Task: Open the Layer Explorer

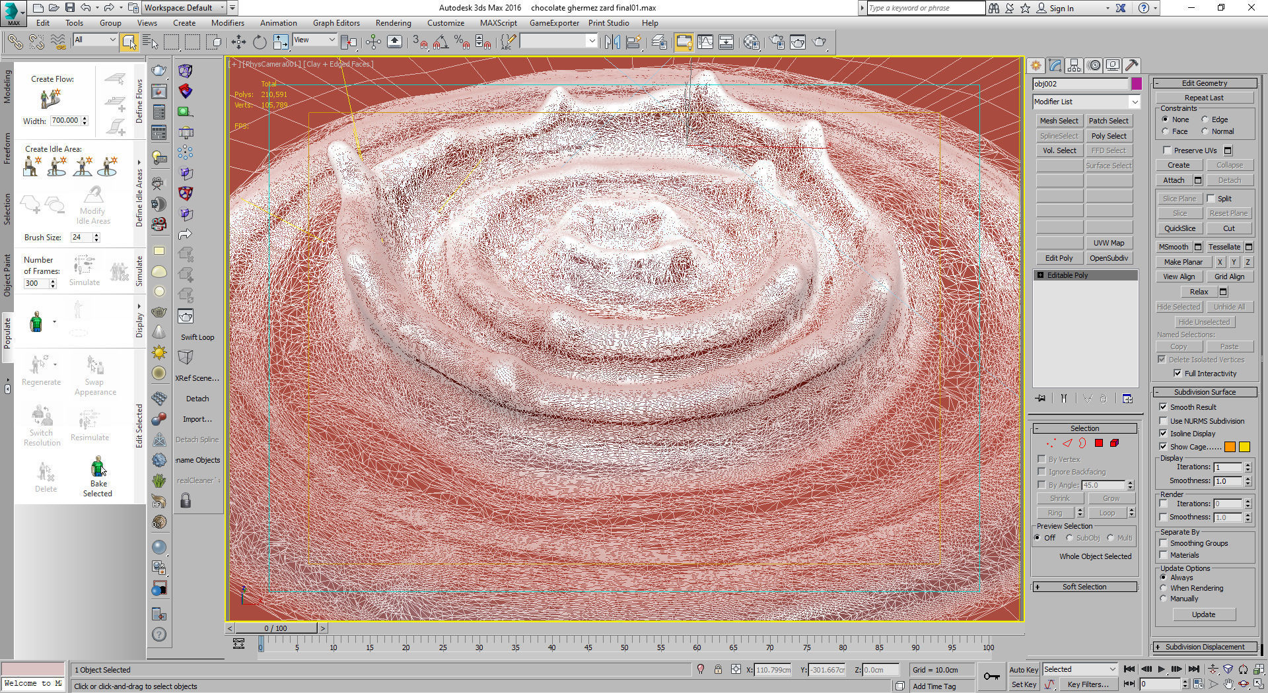Action: [659, 42]
